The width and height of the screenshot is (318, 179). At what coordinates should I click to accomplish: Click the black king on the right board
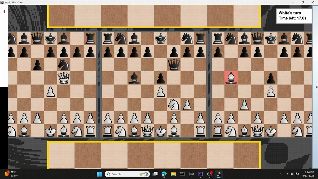click(271, 38)
